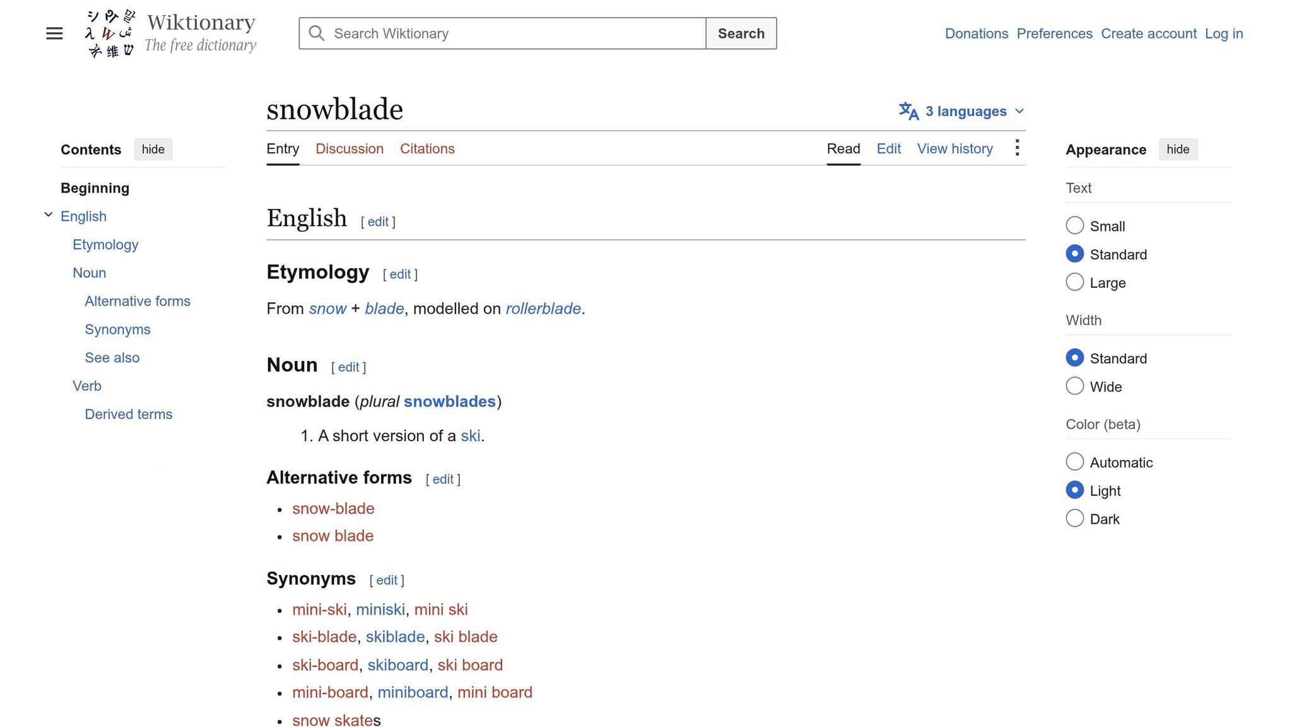Collapse the English section in Contents

(49, 215)
